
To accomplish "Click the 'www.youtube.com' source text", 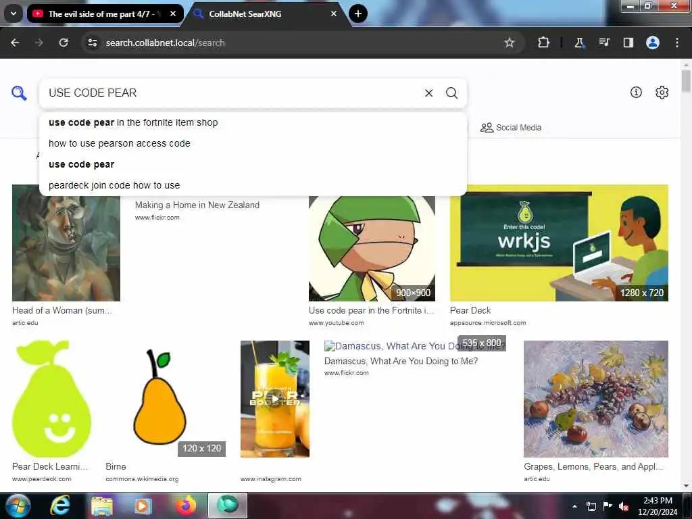I will point(337,323).
